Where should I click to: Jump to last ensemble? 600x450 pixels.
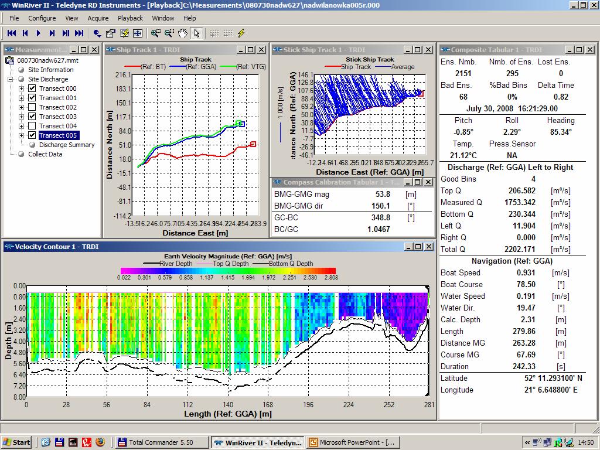click(79, 33)
